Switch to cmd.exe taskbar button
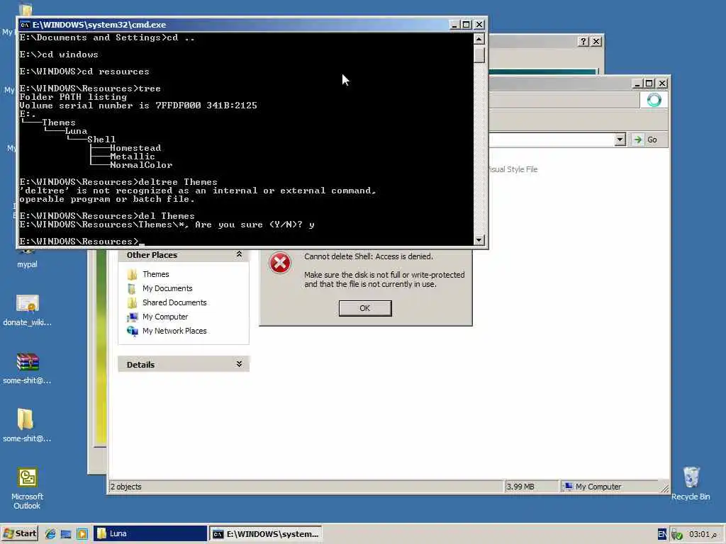Screen dimensions: 726x544 [x=265, y=533]
